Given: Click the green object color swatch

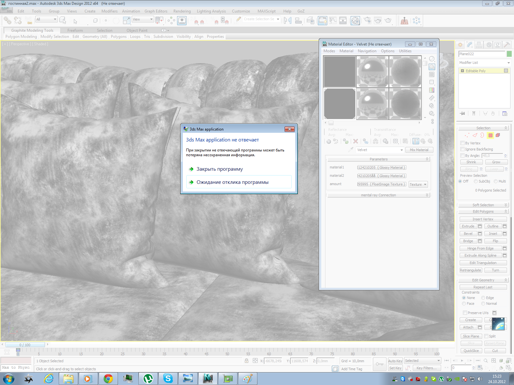Looking at the screenshot, I should click(509, 54).
